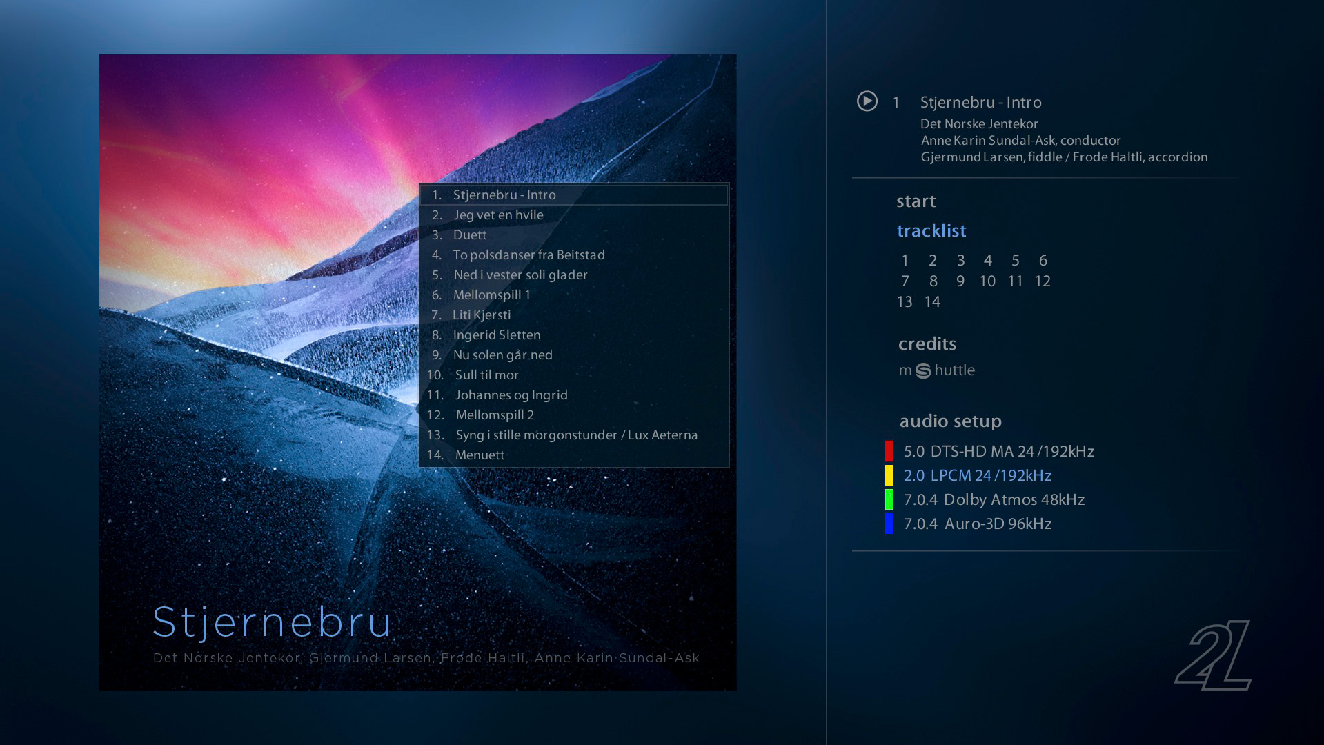Jump to track number 7 in grid
Image resolution: width=1324 pixels, height=745 pixels.
click(905, 281)
